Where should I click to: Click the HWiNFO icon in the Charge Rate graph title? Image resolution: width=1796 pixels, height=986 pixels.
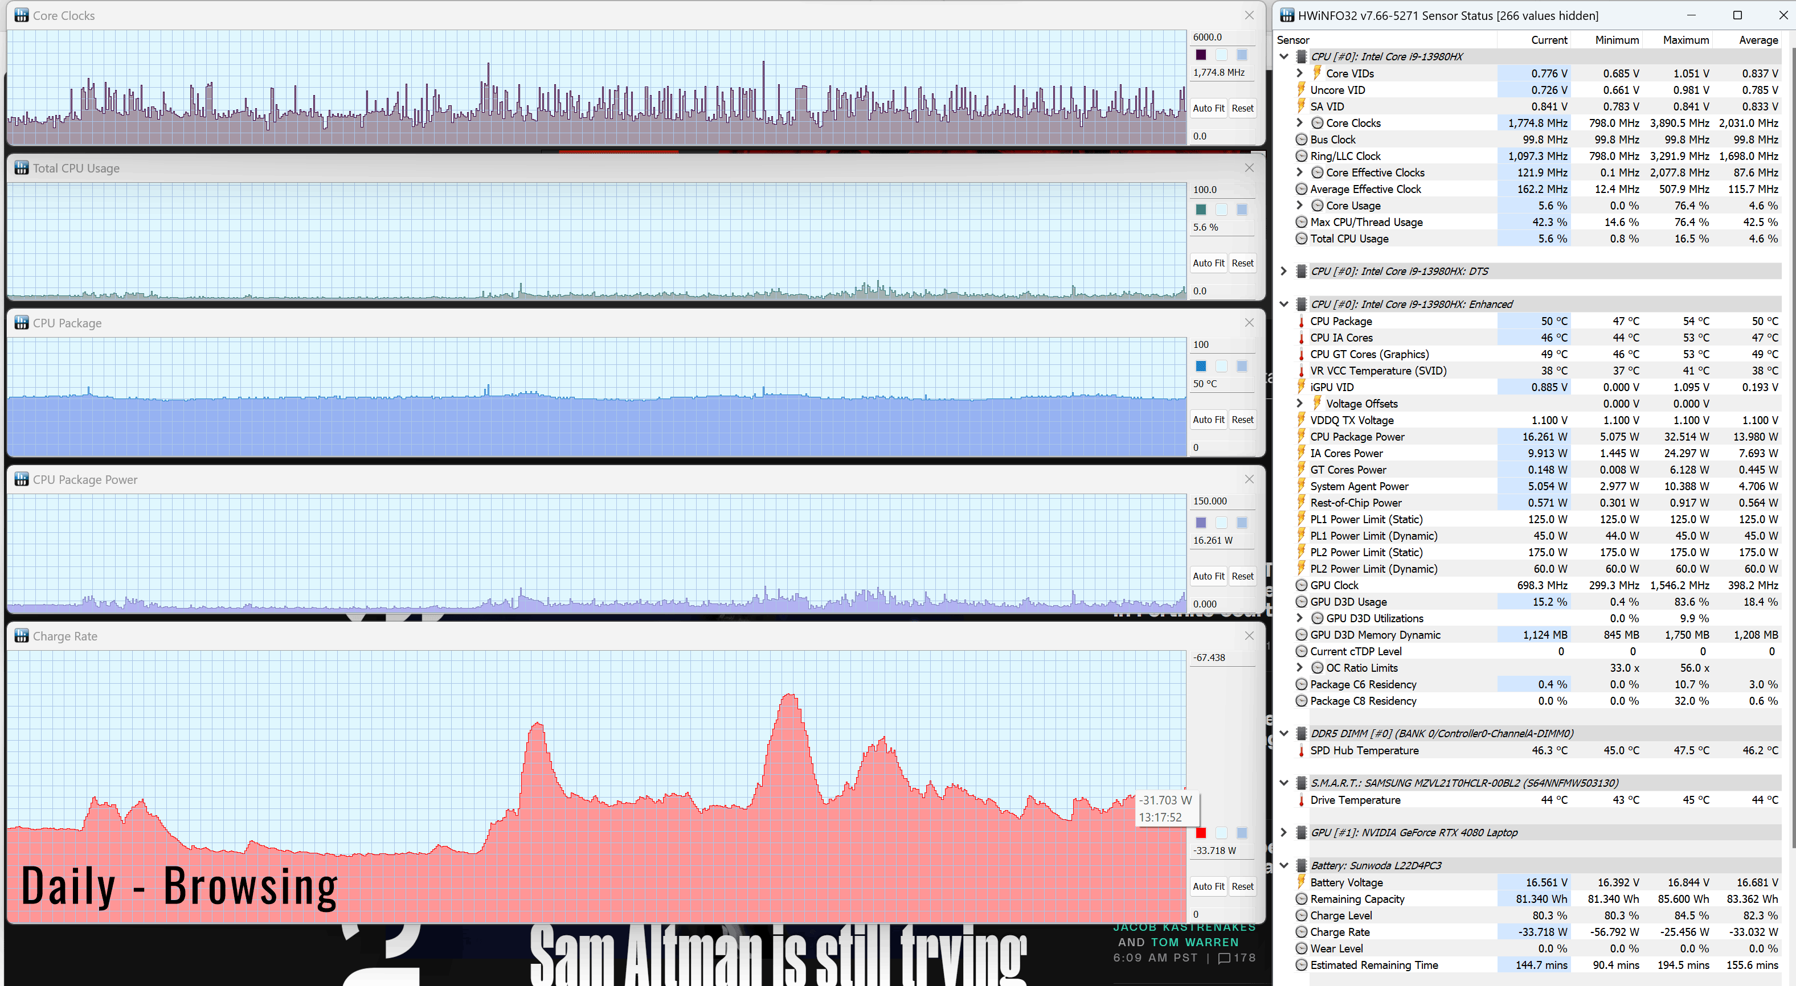[x=22, y=635]
